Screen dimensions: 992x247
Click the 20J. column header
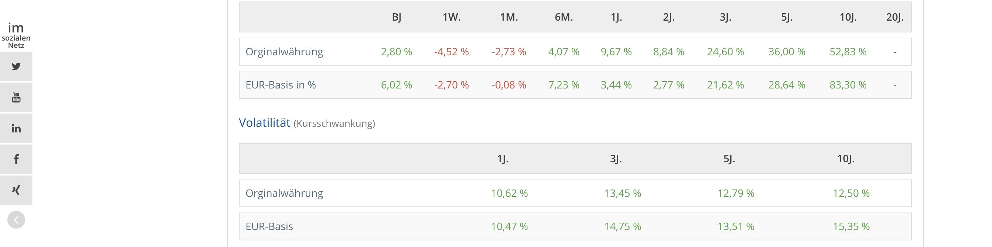click(895, 17)
